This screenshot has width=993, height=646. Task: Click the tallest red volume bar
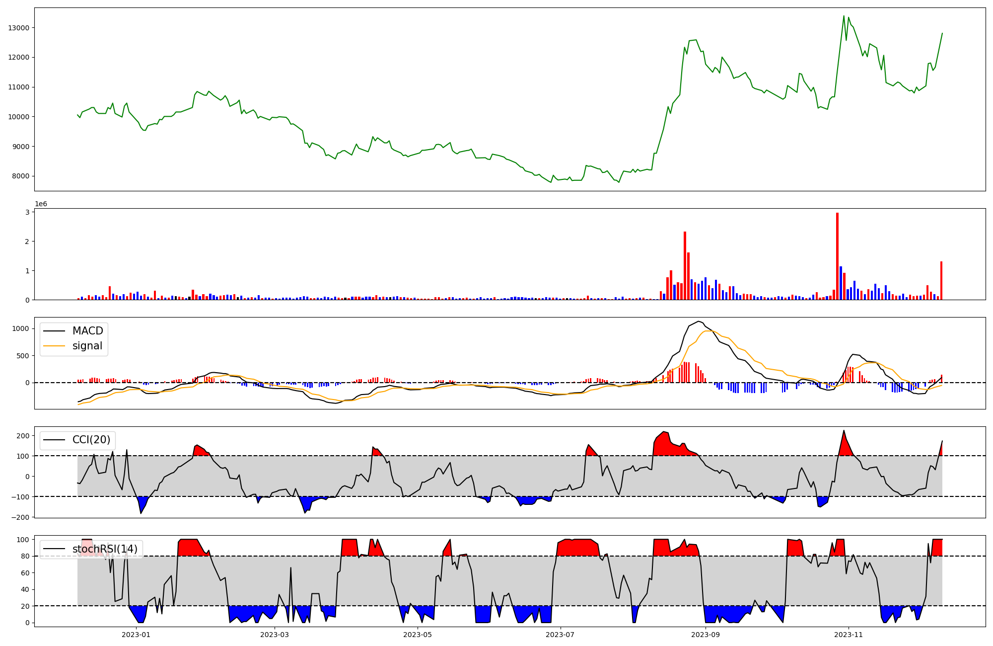[x=837, y=256]
